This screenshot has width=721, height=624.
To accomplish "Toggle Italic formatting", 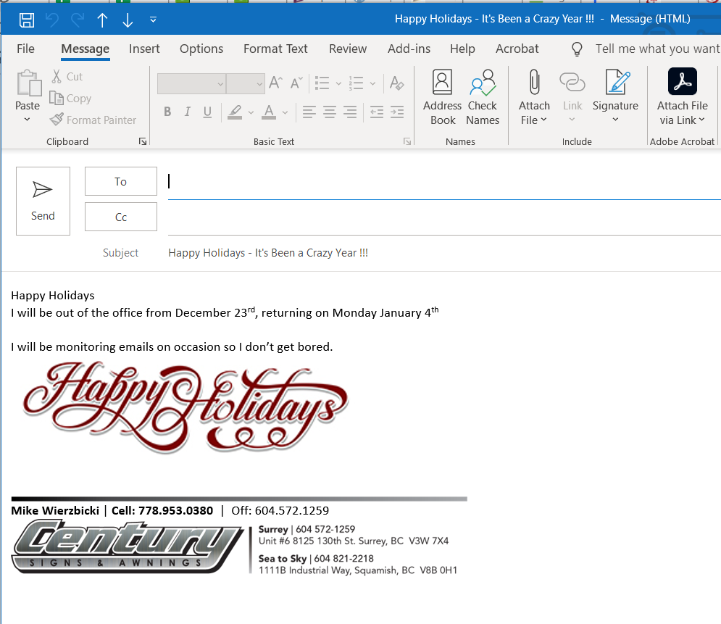I will 187,112.
